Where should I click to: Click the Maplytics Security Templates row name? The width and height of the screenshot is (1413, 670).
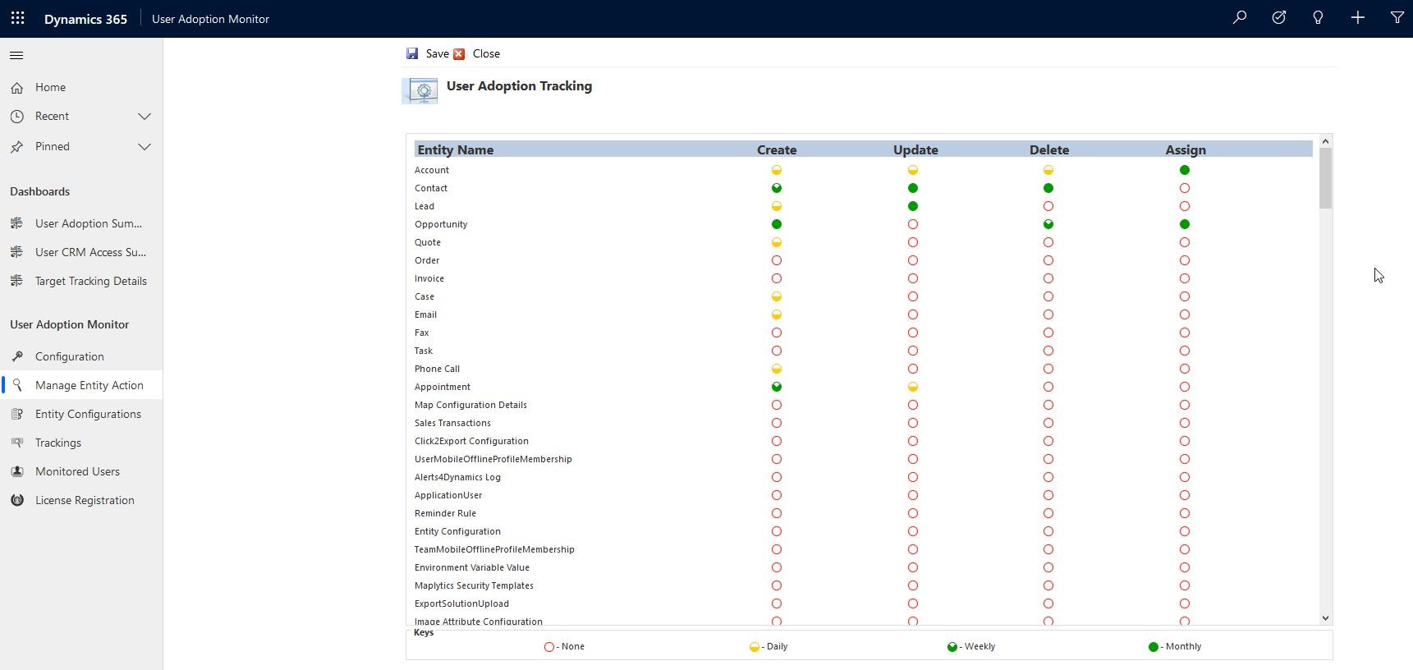point(474,585)
